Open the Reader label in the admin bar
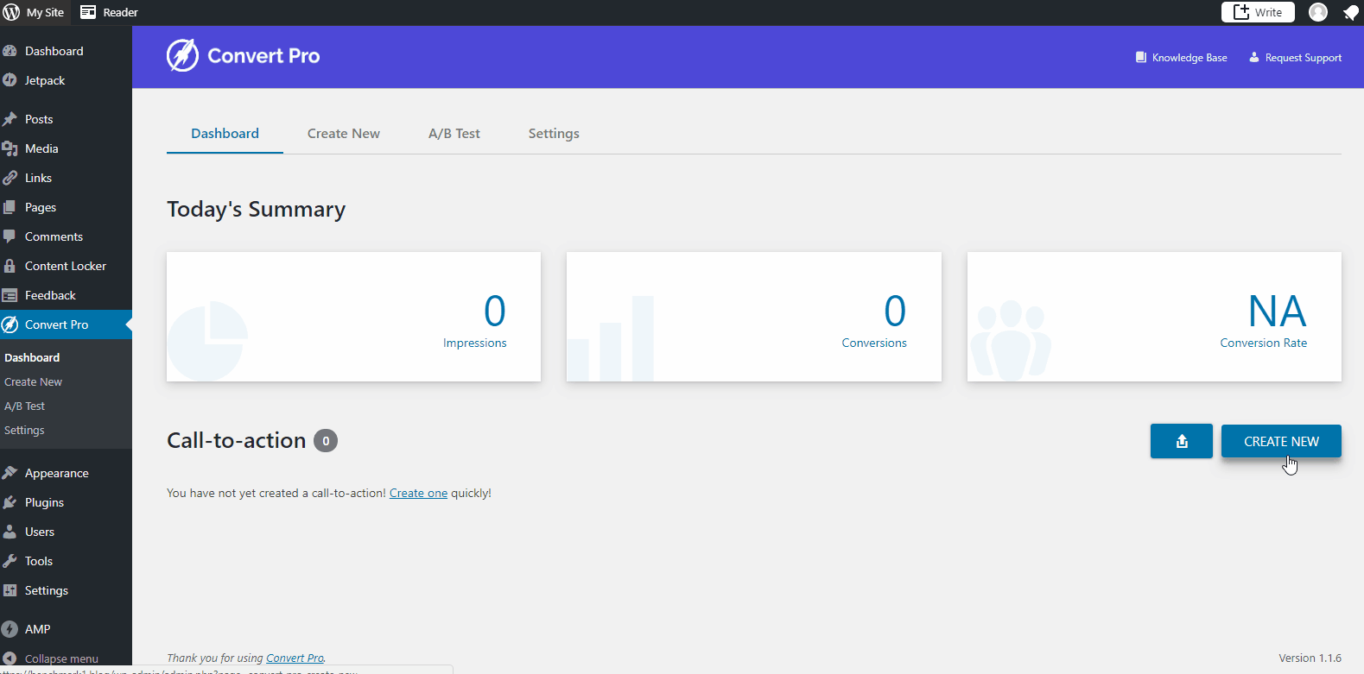1364x674 pixels. (120, 12)
